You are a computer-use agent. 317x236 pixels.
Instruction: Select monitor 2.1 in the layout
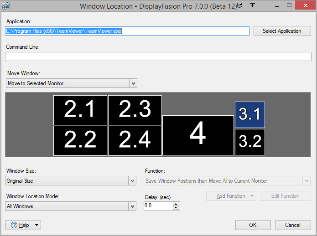click(x=80, y=110)
